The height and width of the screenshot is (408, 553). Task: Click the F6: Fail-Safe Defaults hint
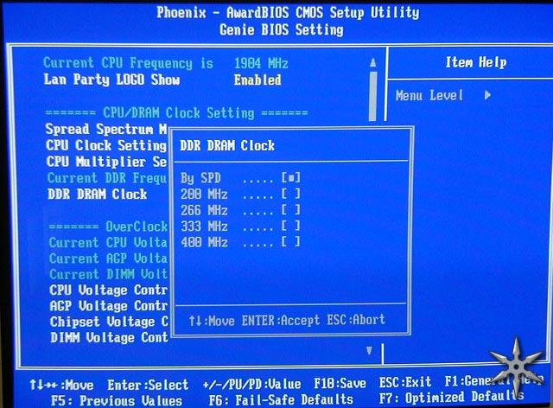[281, 399]
